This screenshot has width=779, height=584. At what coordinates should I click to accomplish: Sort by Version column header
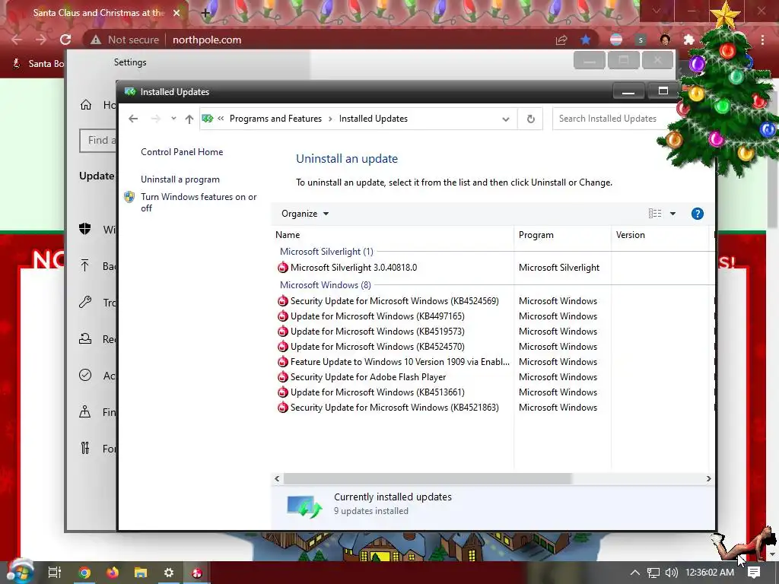[661, 235]
